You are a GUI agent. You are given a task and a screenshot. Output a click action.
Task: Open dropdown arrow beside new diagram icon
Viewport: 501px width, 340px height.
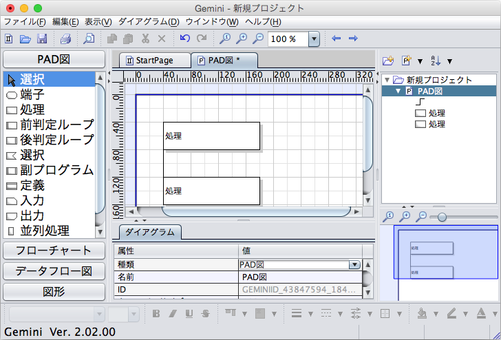420,61
